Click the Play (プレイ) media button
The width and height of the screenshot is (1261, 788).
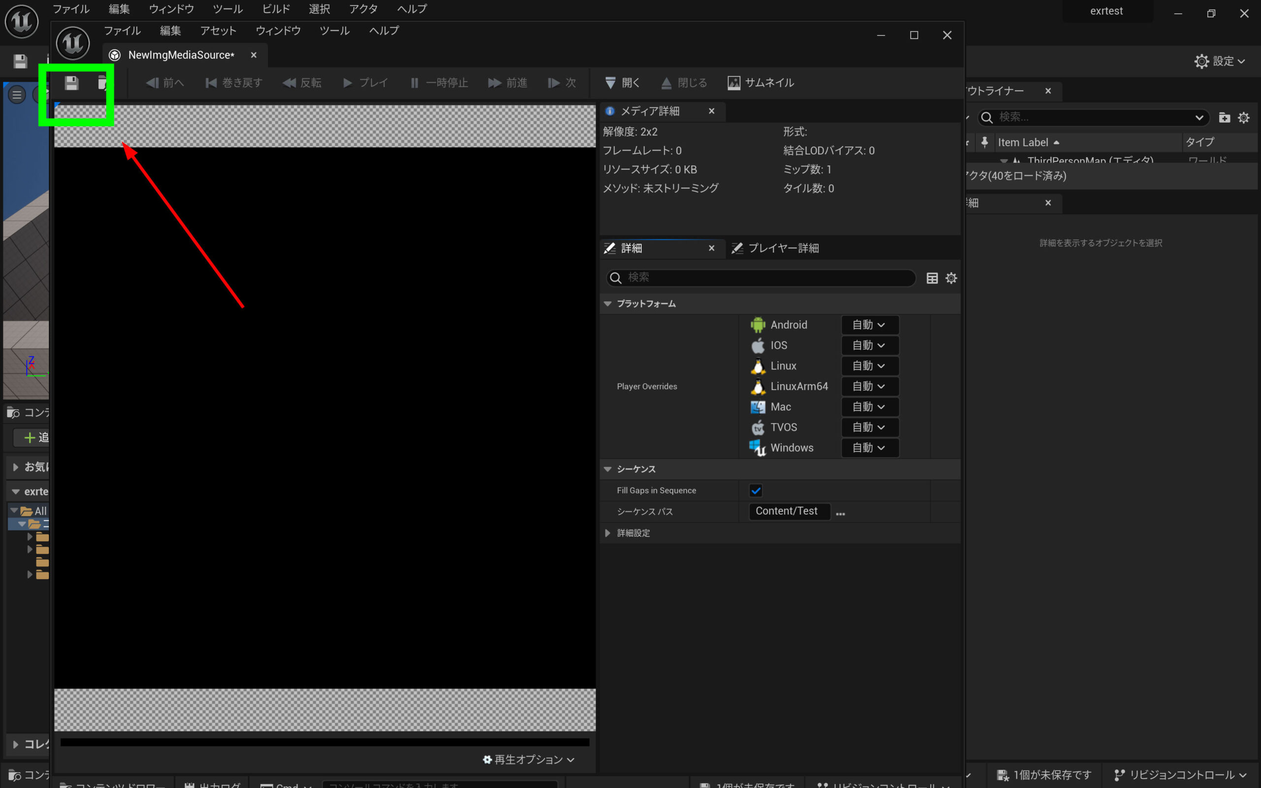[365, 83]
